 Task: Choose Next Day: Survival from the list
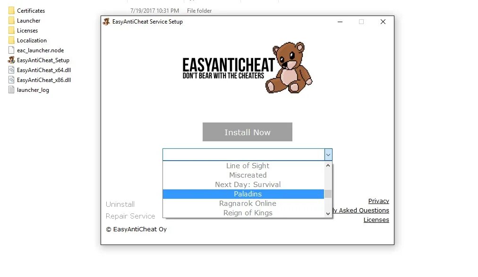[x=243, y=185]
